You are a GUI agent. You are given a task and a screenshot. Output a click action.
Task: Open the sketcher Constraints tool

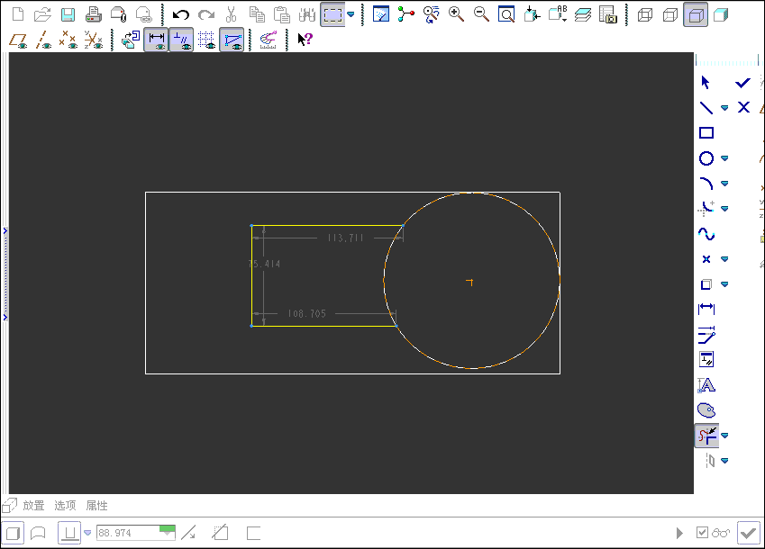(x=706, y=359)
